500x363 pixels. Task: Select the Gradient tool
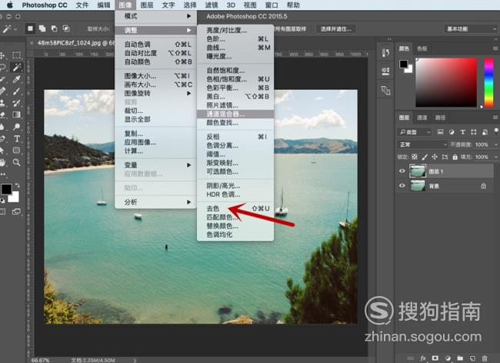[x=16, y=115]
